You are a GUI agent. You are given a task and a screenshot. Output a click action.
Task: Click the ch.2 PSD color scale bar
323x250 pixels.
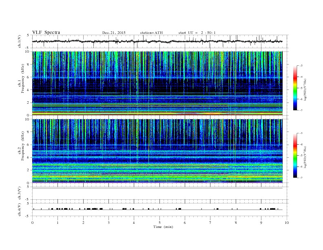click(x=295, y=156)
